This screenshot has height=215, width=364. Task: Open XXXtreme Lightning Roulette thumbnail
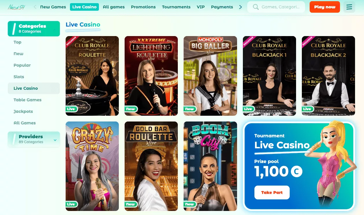[x=151, y=76]
